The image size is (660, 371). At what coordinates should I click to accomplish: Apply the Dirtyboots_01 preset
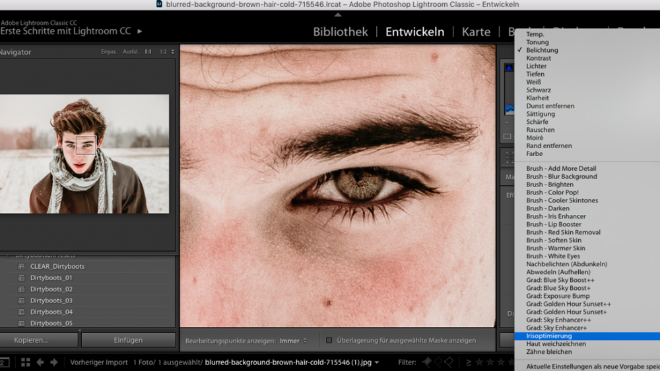click(51, 277)
